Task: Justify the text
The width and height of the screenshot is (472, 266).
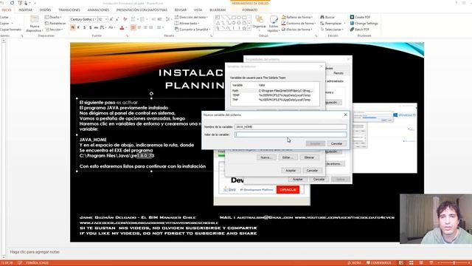Action: coord(150,27)
